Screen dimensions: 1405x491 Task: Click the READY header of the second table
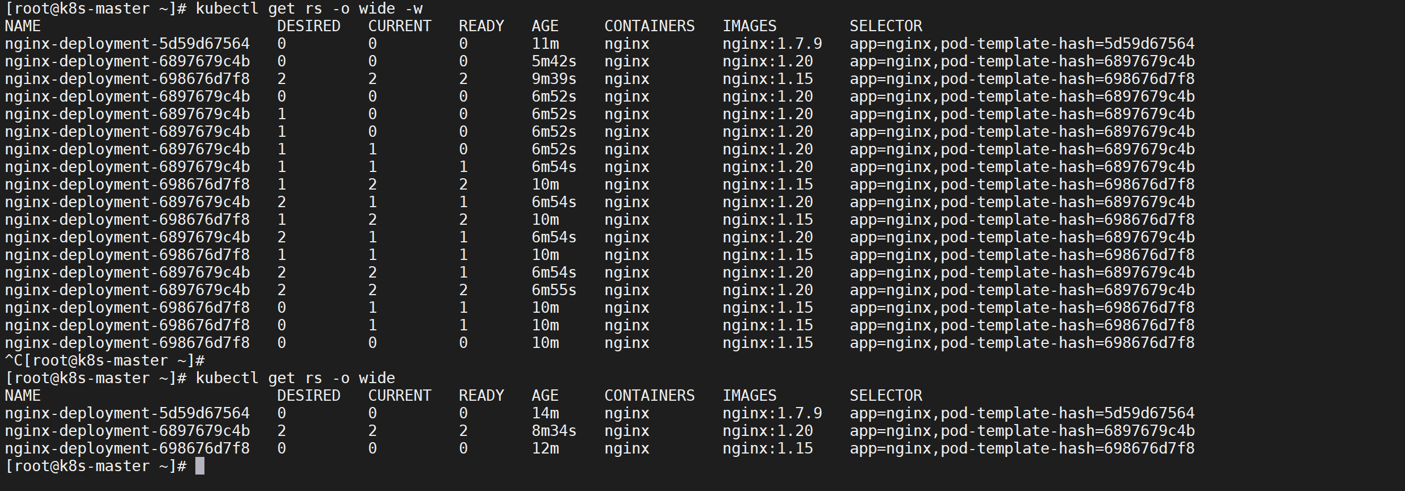point(482,396)
